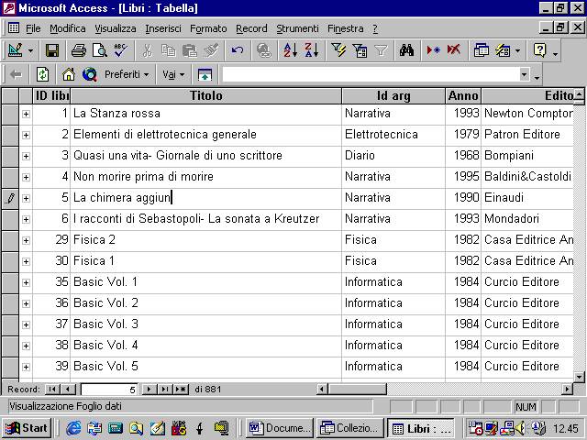The width and height of the screenshot is (587, 440).
Task: Open the Office Assistant help icon
Action: point(540,50)
